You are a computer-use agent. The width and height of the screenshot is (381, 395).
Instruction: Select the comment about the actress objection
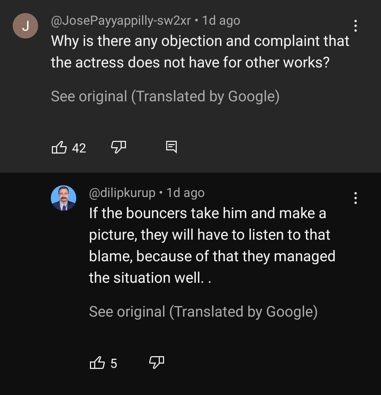(x=200, y=52)
